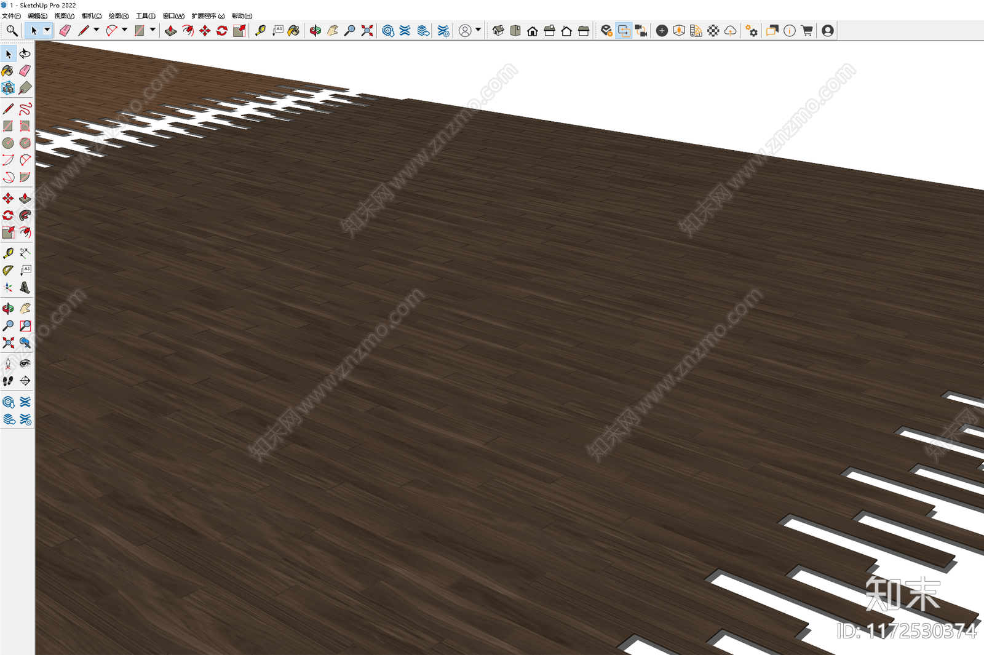
Task: Open the 绘图(R) menu
Action: (x=119, y=16)
